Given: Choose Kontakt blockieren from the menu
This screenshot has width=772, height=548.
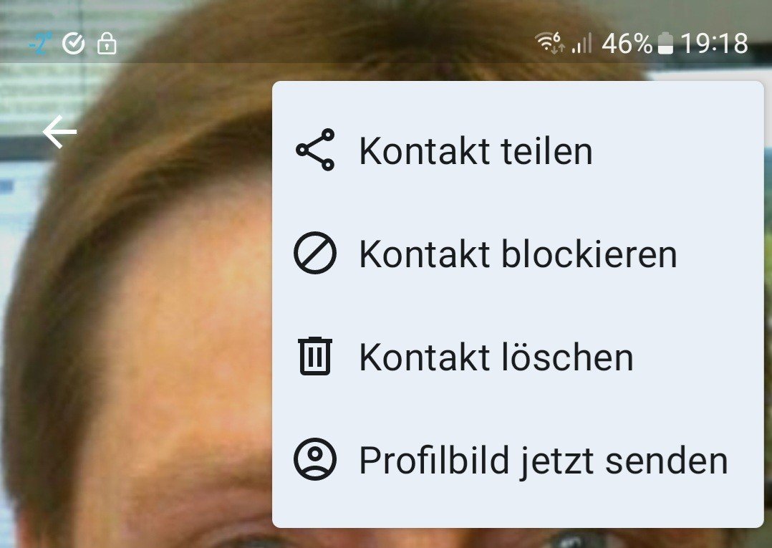Looking at the screenshot, I should coord(518,253).
